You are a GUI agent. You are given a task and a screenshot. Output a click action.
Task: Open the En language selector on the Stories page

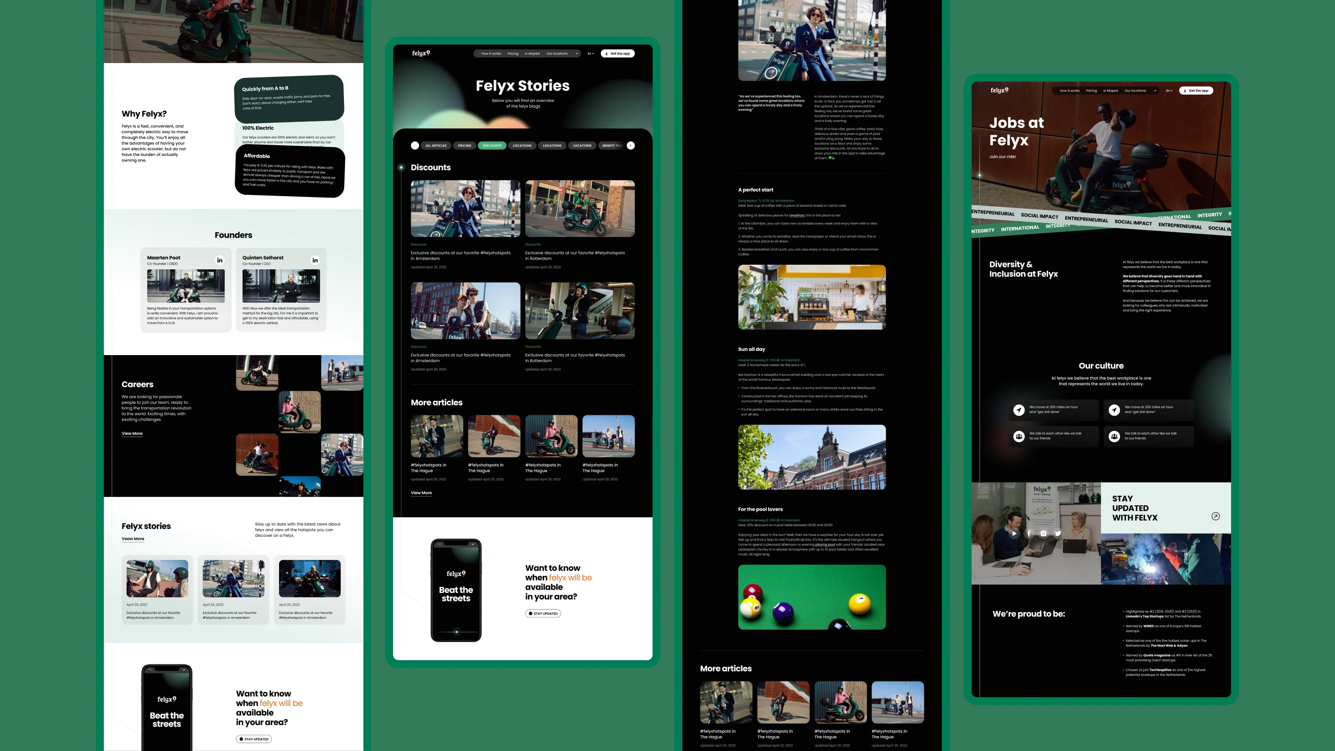tap(591, 53)
